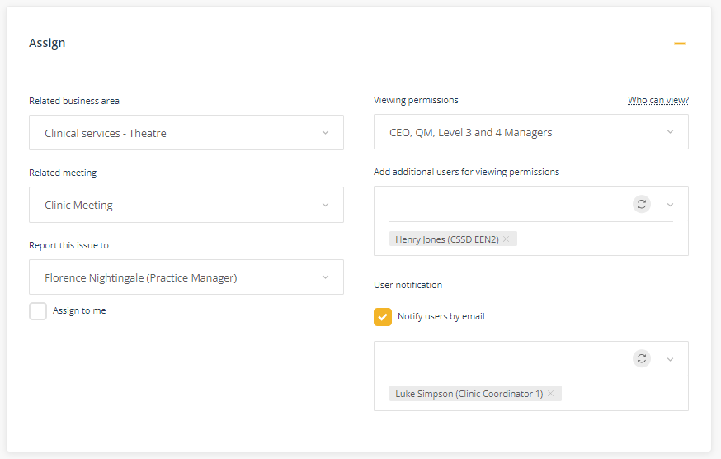The image size is (721, 459).
Task: Click the Who can view? link
Action: pos(658,100)
